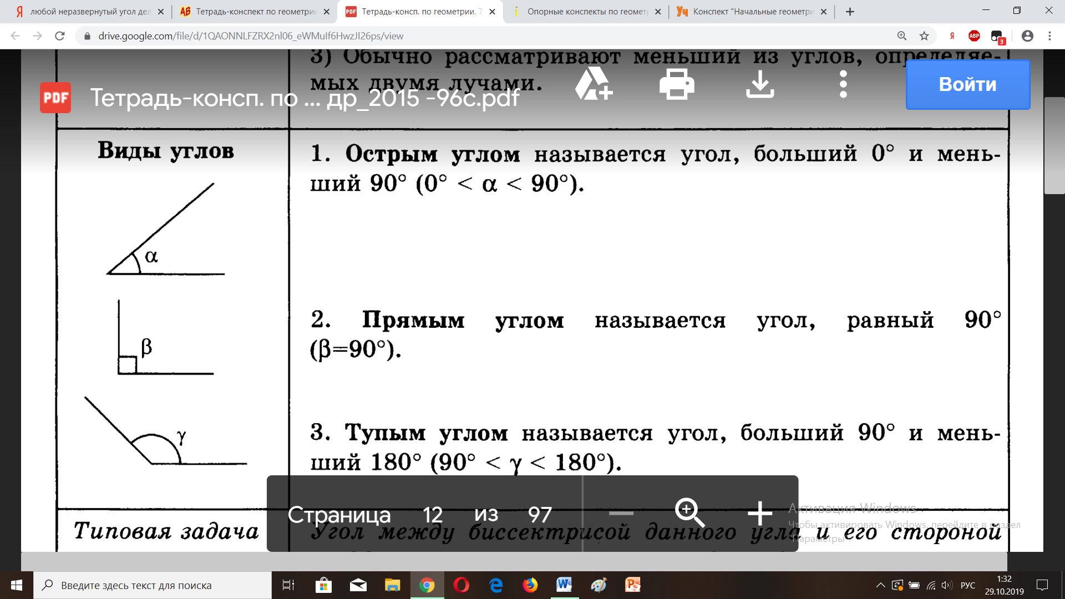
Task: Click the PDF title 'Тетрадь-консп. по ... др_2015 -96с.pdf'
Action: point(305,98)
